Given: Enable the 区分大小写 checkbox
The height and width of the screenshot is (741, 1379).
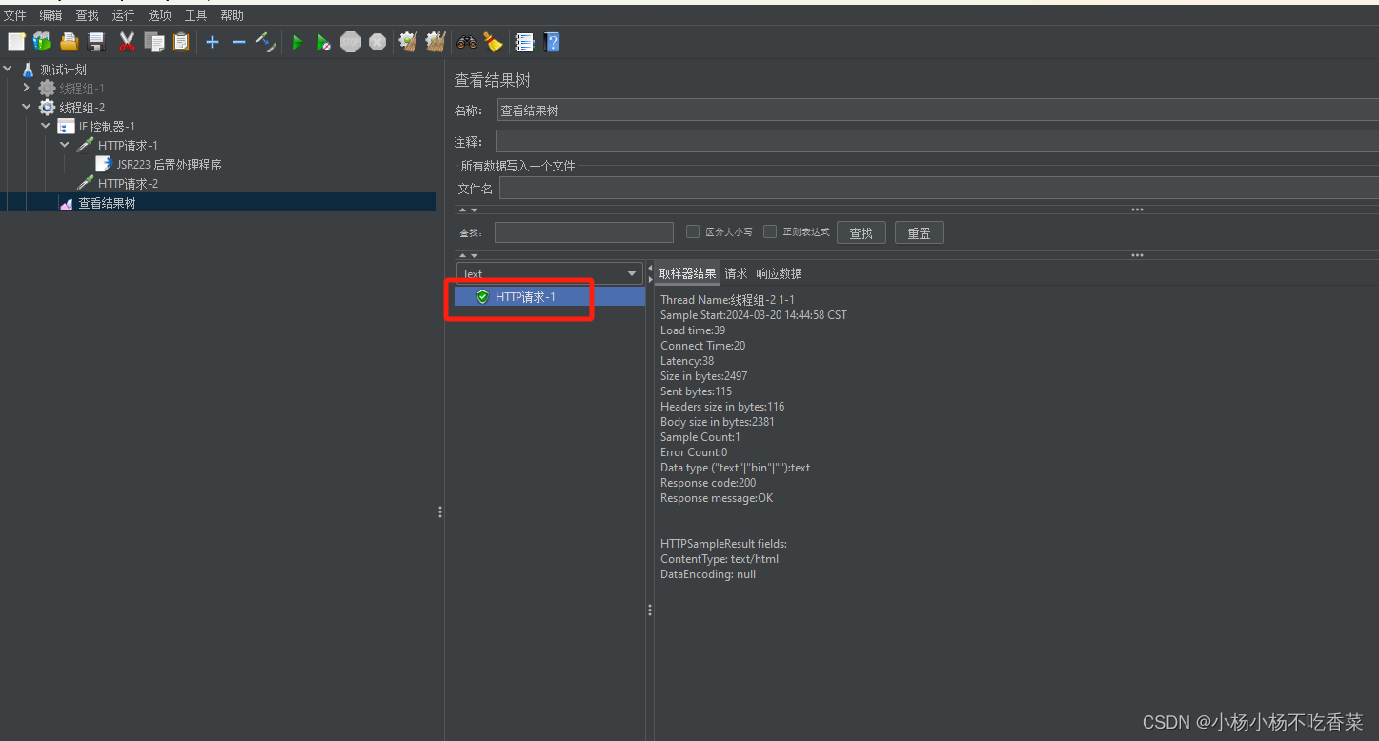Looking at the screenshot, I should (693, 231).
